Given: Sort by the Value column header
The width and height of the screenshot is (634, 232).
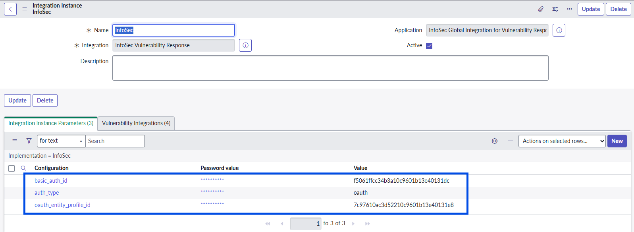Looking at the screenshot, I should pyautogui.click(x=360, y=168).
